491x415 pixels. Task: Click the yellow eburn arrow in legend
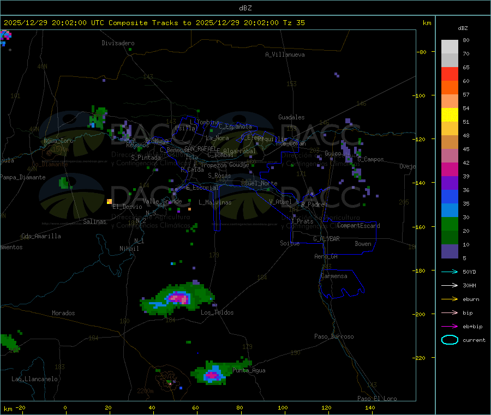coord(450,299)
